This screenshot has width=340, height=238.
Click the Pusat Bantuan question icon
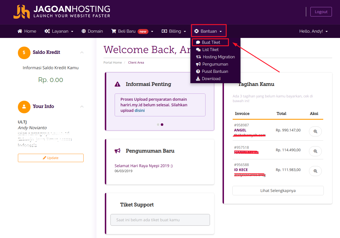198,71
